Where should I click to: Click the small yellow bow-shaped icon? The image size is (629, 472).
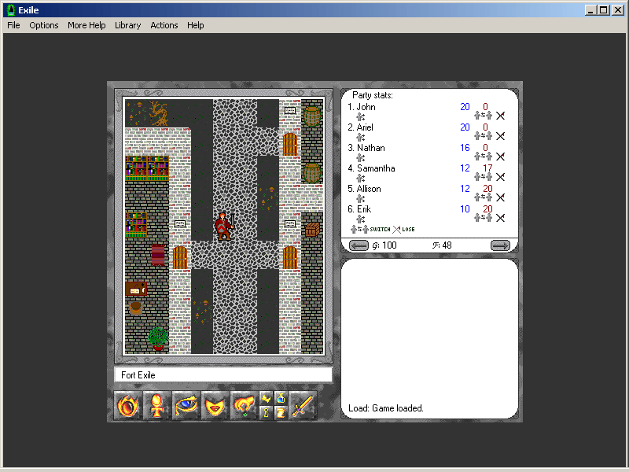click(x=266, y=398)
